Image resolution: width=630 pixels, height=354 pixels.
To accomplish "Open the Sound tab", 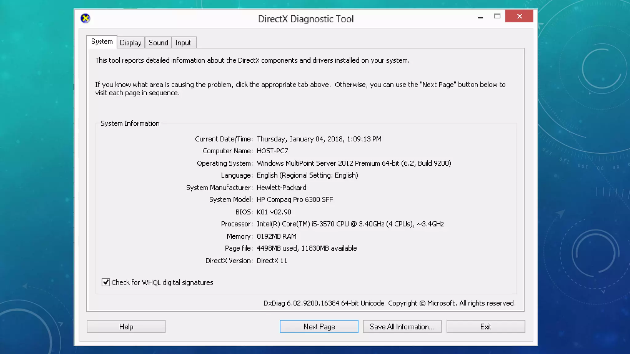I will click(x=158, y=43).
